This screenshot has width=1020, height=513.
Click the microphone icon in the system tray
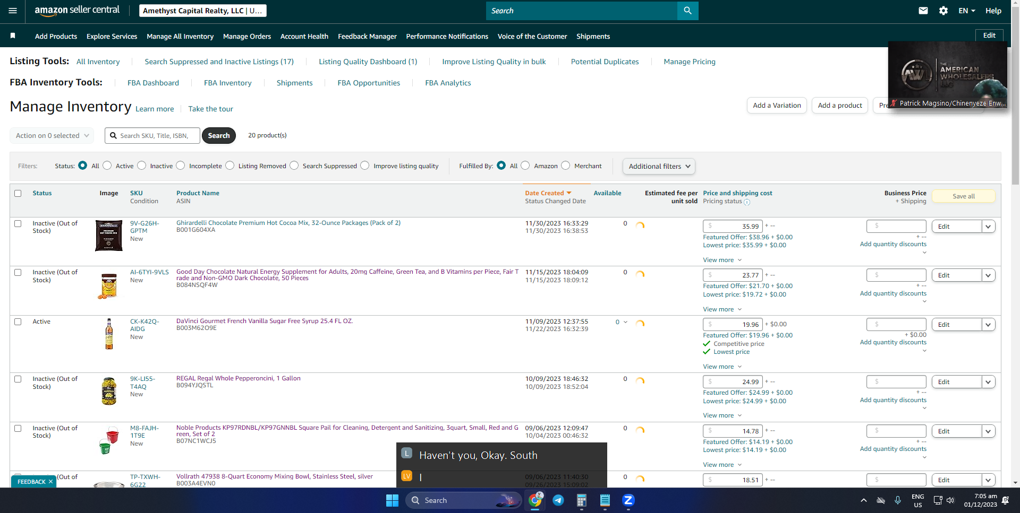pyautogui.click(x=898, y=500)
